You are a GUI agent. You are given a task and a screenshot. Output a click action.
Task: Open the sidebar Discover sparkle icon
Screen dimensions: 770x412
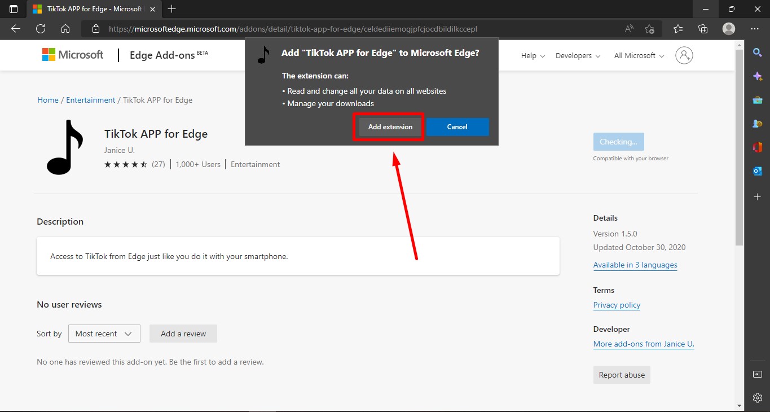[758, 76]
